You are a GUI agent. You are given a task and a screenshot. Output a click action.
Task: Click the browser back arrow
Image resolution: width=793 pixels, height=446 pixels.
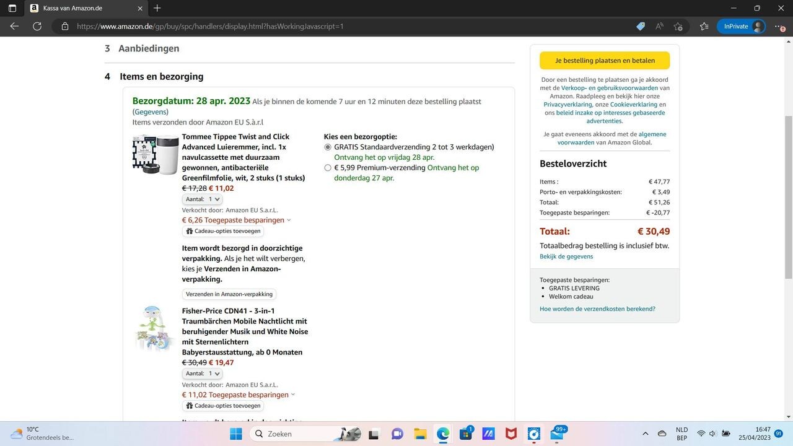click(x=14, y=27)
